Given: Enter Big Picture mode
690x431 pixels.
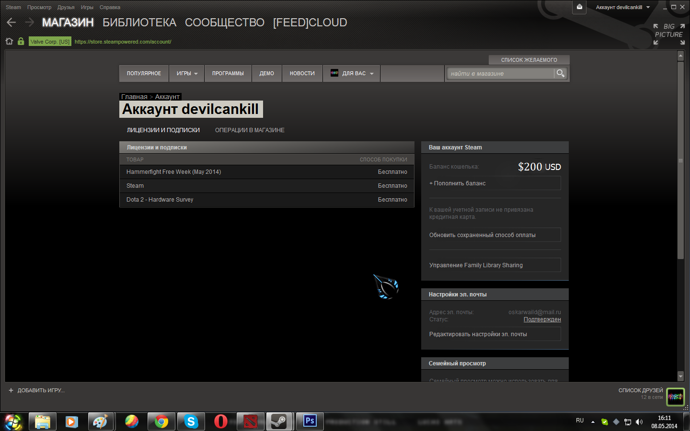Looking at the screenshot, I should click(x=669, y=34).
